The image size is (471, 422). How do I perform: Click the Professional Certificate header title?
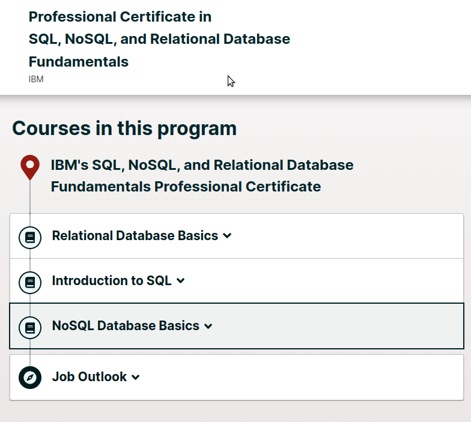point(159,39)
